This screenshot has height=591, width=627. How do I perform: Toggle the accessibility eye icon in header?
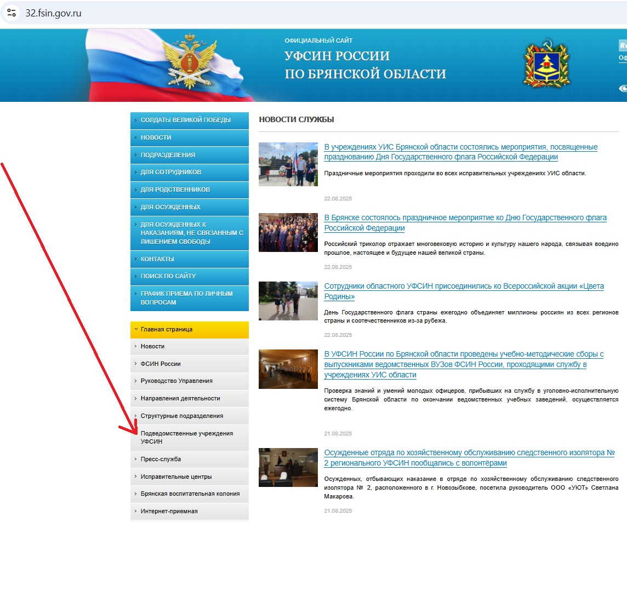click(623, 88)
